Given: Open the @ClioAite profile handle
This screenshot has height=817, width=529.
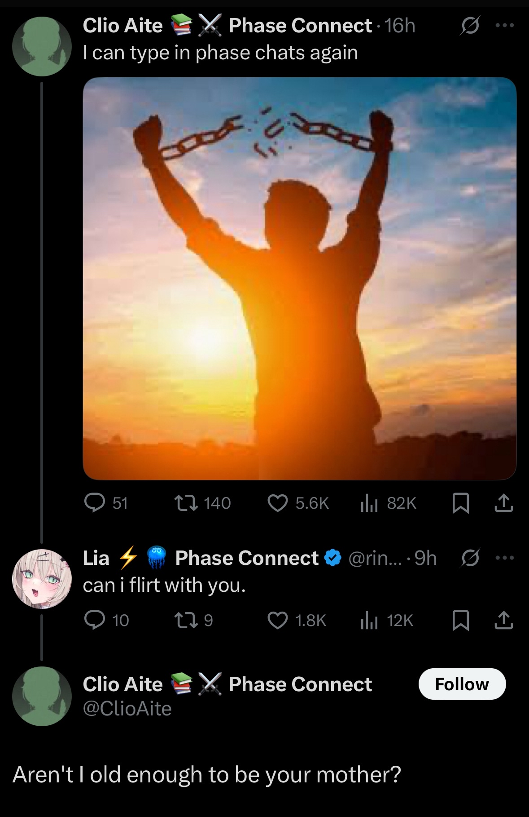Looking at the screenshot, I should 127,709.
